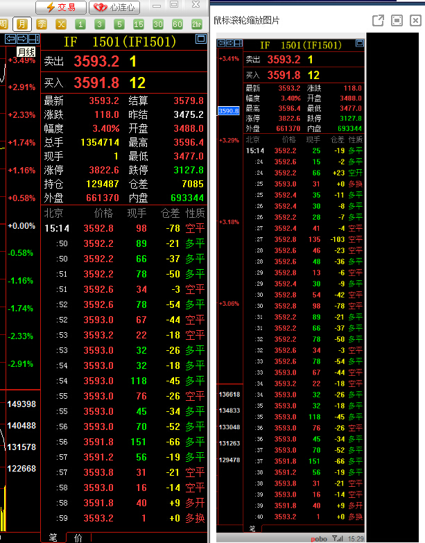Screen dimensions: 425x543
Task: Select the quarterly 季 period icon
Action: pos(42,24)
